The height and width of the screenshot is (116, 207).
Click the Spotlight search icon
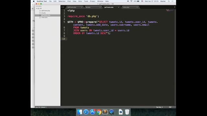[x=169, y=1]
